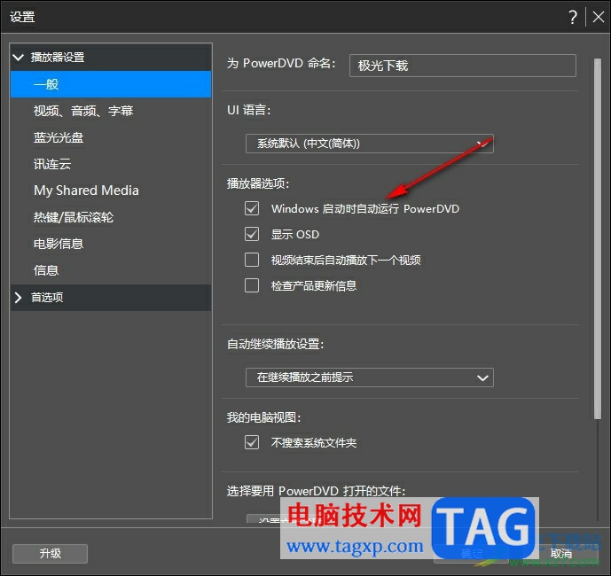Open the help question mark icon
This screenshot has height=576, width=611.
coord(572,17)
